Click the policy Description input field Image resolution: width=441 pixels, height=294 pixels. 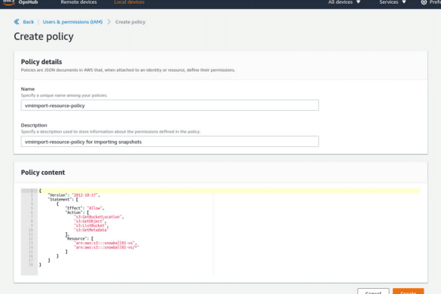click(170, 142)
